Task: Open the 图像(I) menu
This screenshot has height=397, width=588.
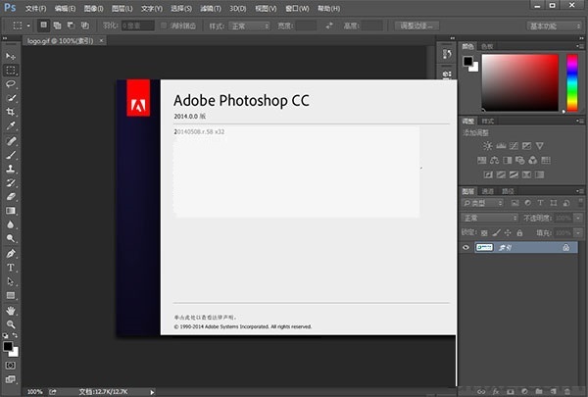Action: (93, 8)
